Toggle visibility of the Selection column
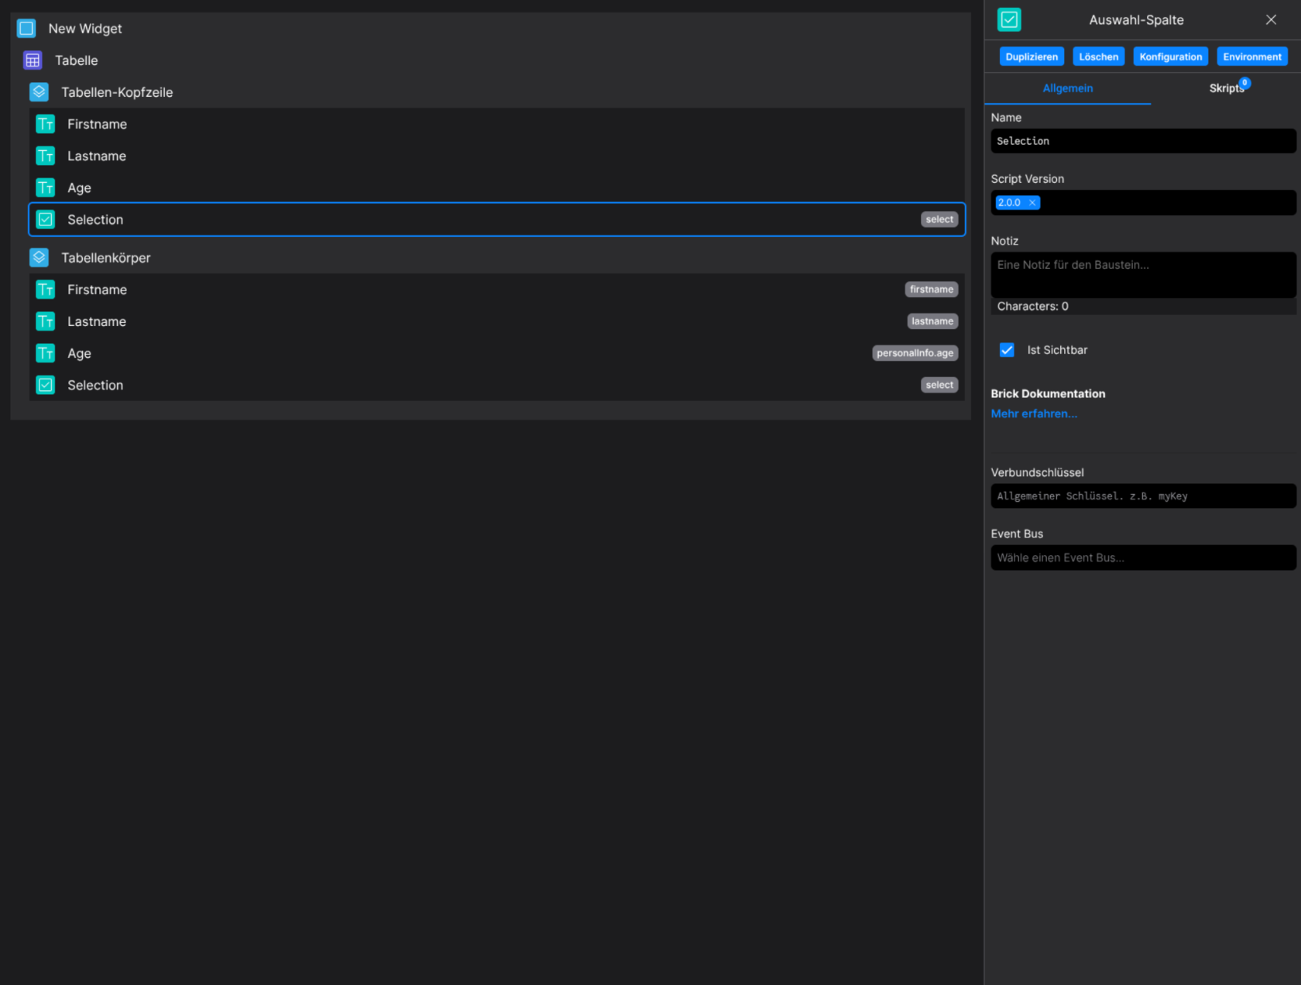1301x985 pixels. 1007,350
